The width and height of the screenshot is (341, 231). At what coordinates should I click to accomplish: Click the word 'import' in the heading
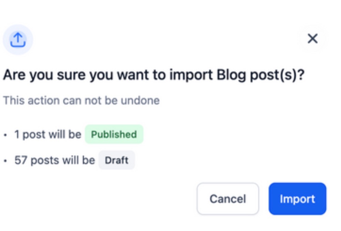point(191,75)
